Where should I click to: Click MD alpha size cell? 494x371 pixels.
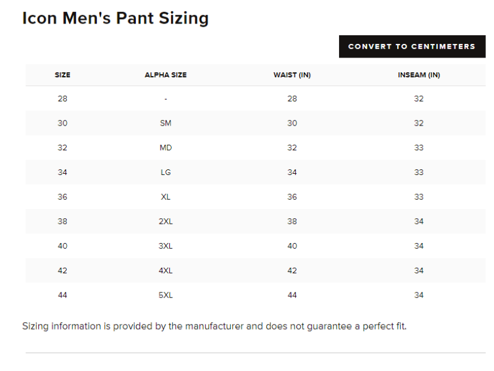coord(165,148)
